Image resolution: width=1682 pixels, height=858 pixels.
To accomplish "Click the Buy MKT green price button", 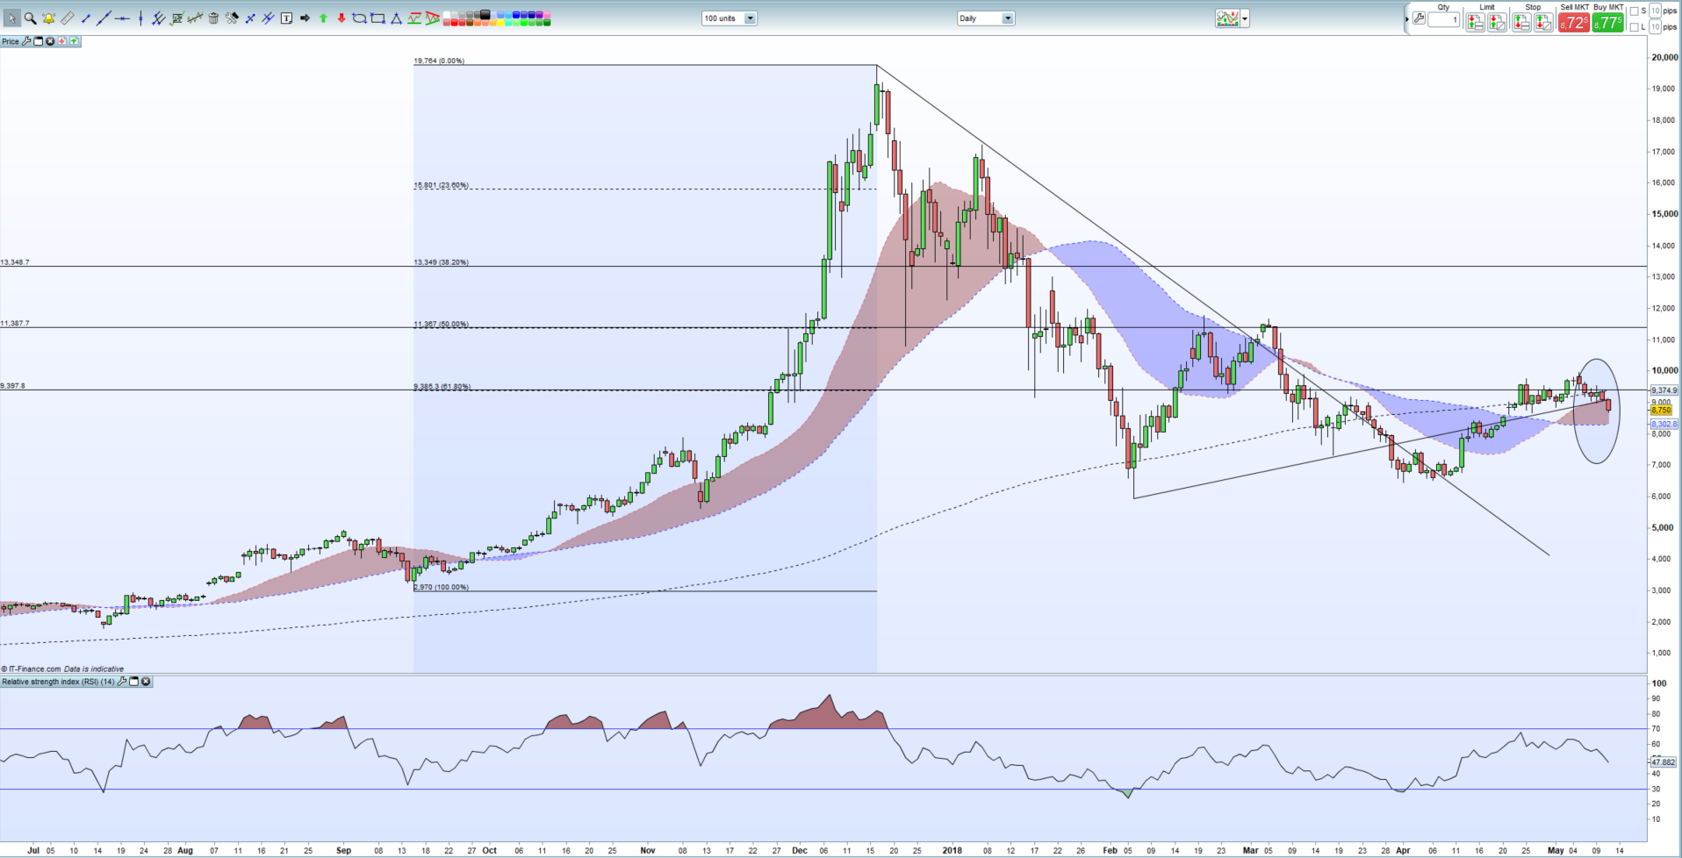I will click(x=1607, y=23).
